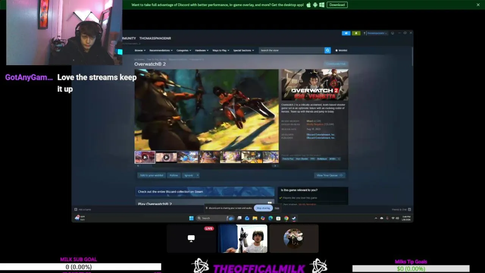
Task: Click the Search the store field
Action: coord(292,50)
